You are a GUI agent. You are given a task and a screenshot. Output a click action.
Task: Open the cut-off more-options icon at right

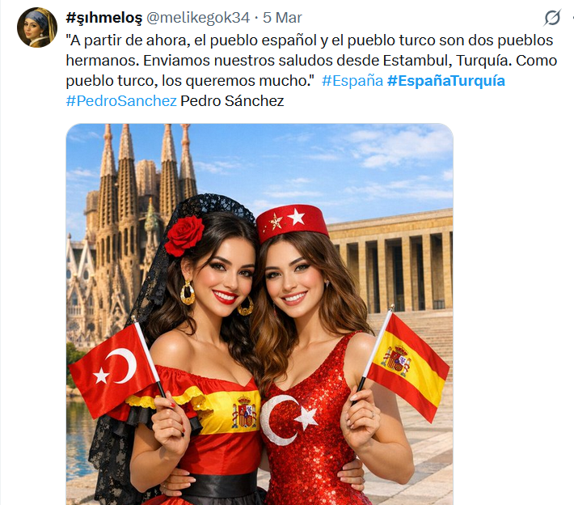point(572,17)
